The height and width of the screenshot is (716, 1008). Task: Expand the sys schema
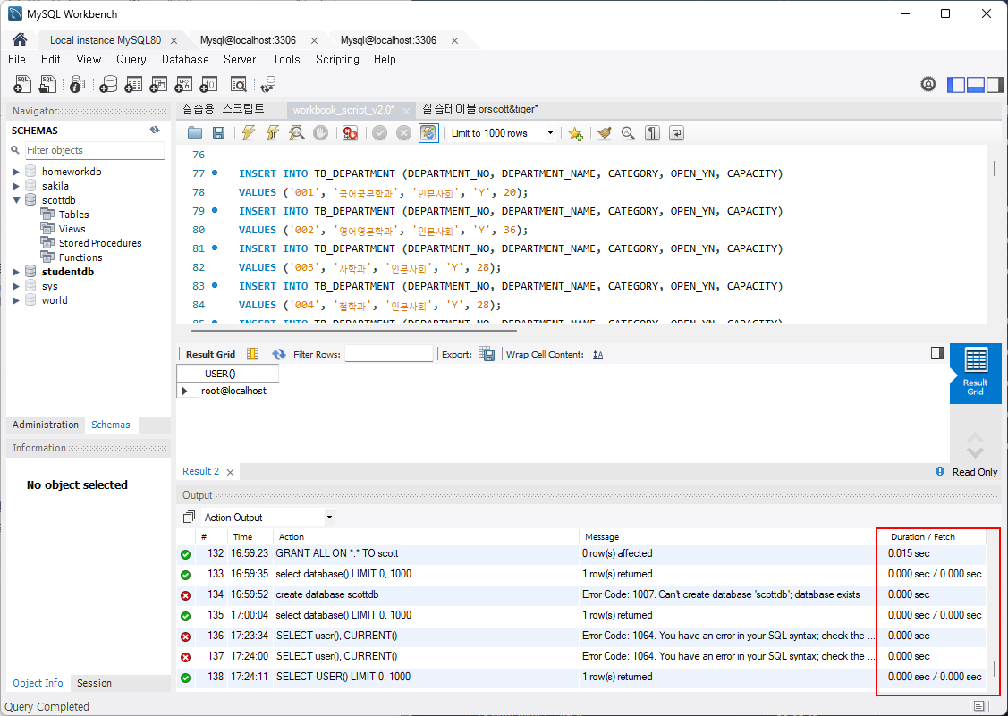[15, 286]
